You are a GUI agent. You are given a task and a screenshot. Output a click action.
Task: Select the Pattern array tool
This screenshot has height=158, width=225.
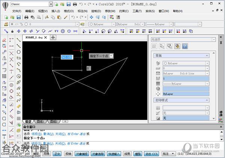tap(4, 76)
